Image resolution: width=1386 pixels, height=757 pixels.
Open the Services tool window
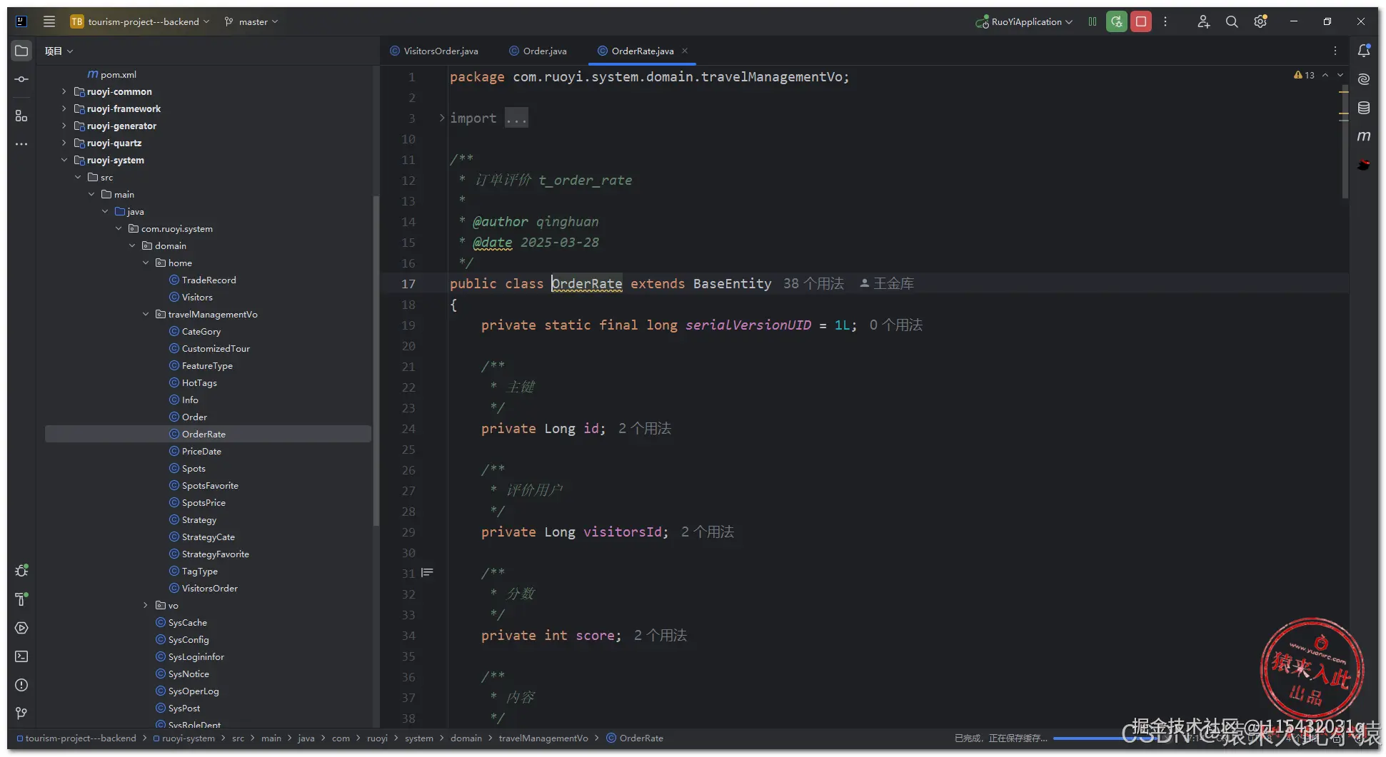pyautogui.click(x=21, y=628)
